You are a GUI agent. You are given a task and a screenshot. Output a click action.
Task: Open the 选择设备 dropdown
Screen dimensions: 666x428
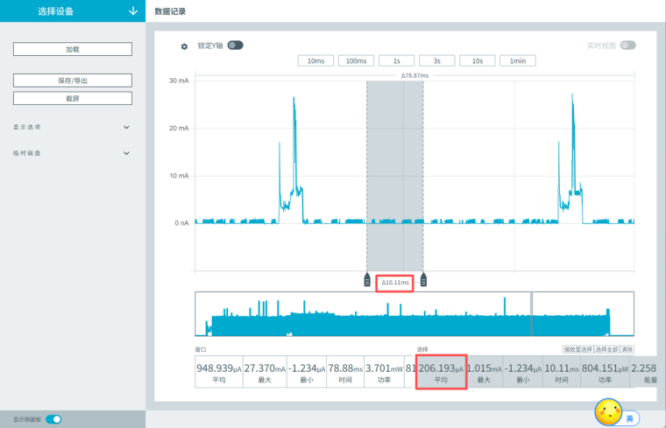pos(73,11)
